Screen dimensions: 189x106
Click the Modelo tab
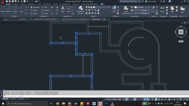click(x=5, y=99)
